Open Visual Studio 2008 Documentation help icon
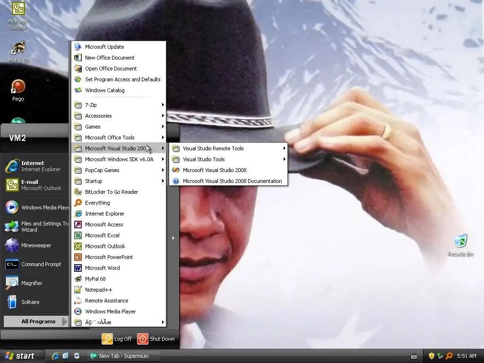Screen dimensions: 484x363 click(x=176, y=181)
